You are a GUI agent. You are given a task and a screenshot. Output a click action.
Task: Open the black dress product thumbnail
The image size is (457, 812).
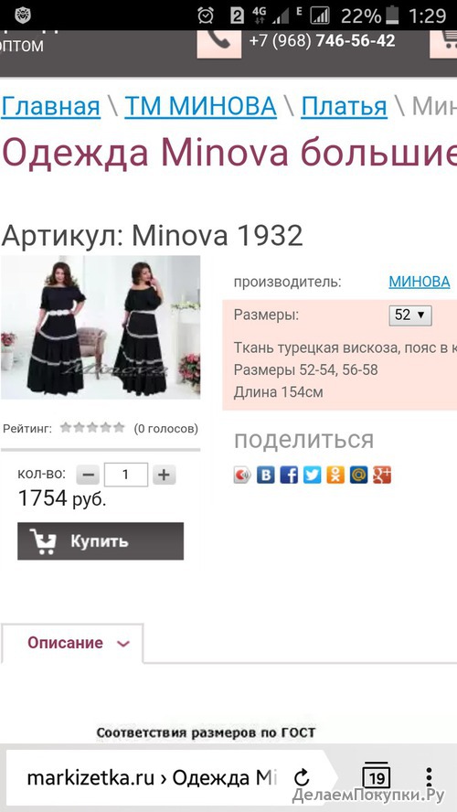101,327
